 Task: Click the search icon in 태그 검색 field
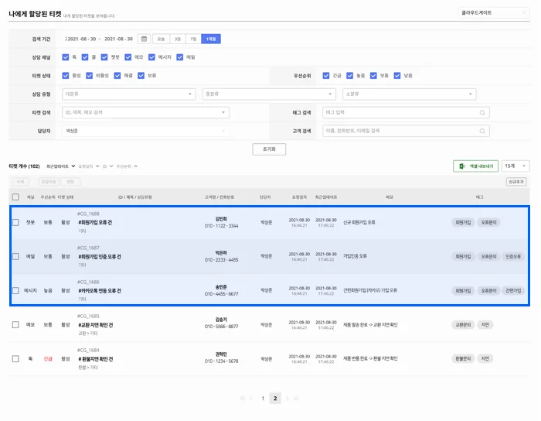click(483, 112)
